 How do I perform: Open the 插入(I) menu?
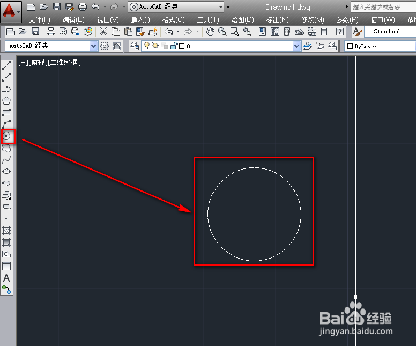pos(140,20)
